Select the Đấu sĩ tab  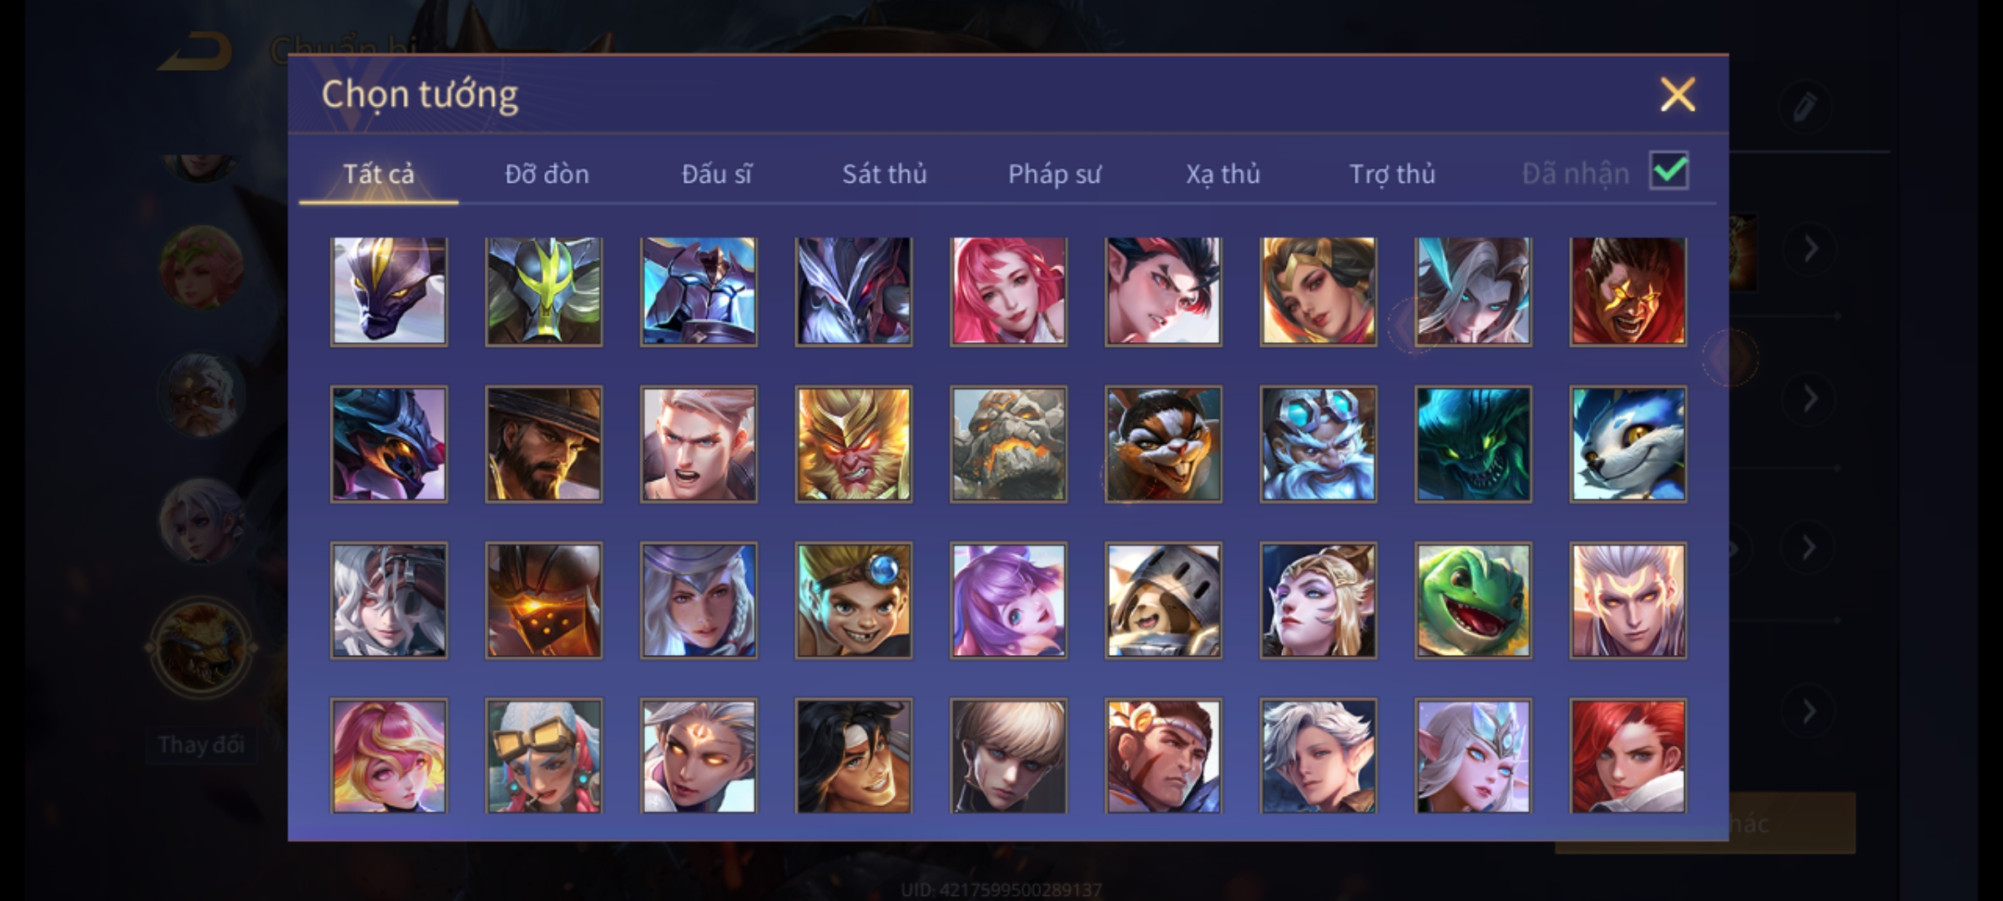tap(716, 174)
